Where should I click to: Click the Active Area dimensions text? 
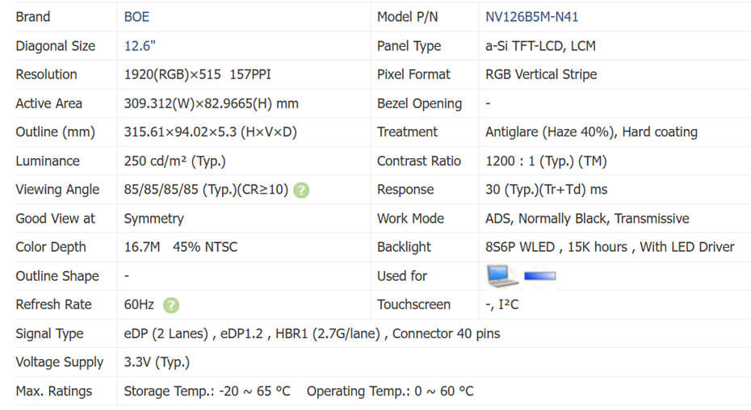click(211, 103)
